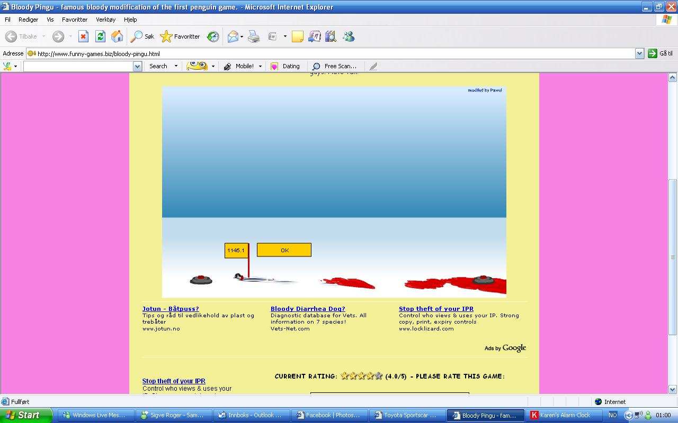This screenshot has height=423, width=678.
Task: Follow the Jotun - Båtpuss? link
Action: (171, 309)
